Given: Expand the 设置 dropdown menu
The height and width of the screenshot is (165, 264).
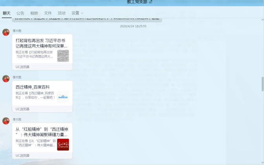Looking at the screenshot, I should (x=77, y=13).
